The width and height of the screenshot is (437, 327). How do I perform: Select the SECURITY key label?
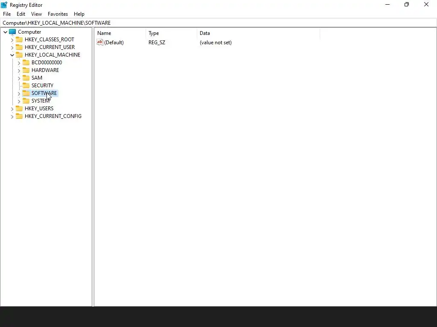click(42, 85)
